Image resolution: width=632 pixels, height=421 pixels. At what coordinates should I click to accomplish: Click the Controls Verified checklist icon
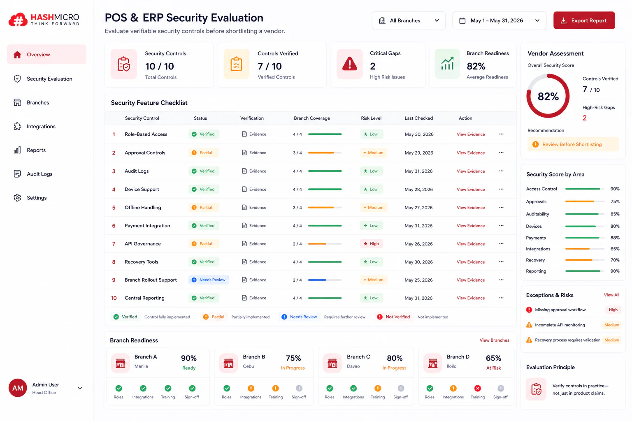(x=237, y=64)
